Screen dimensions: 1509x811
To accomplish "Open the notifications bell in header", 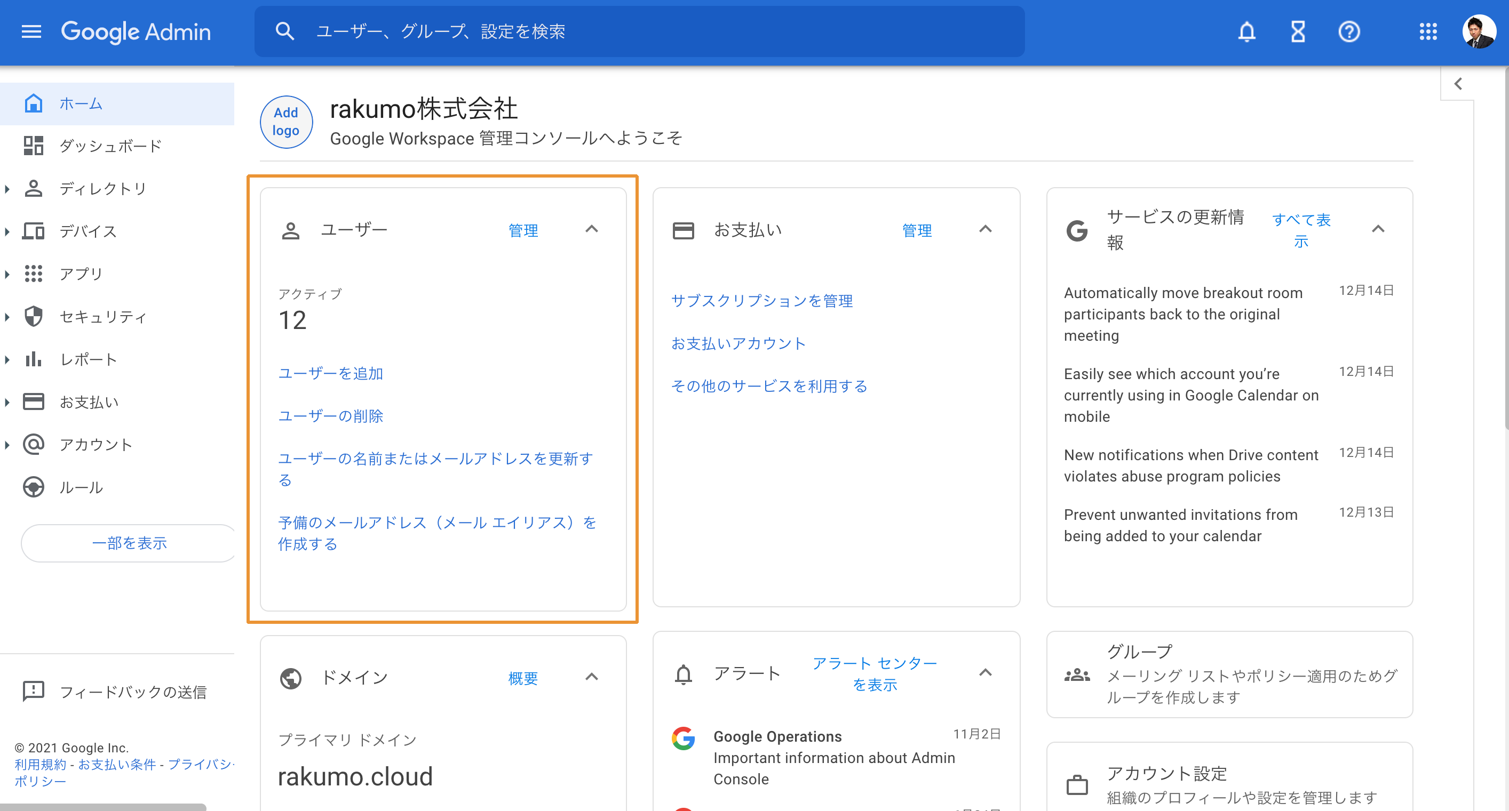I will click(1246, 31).
